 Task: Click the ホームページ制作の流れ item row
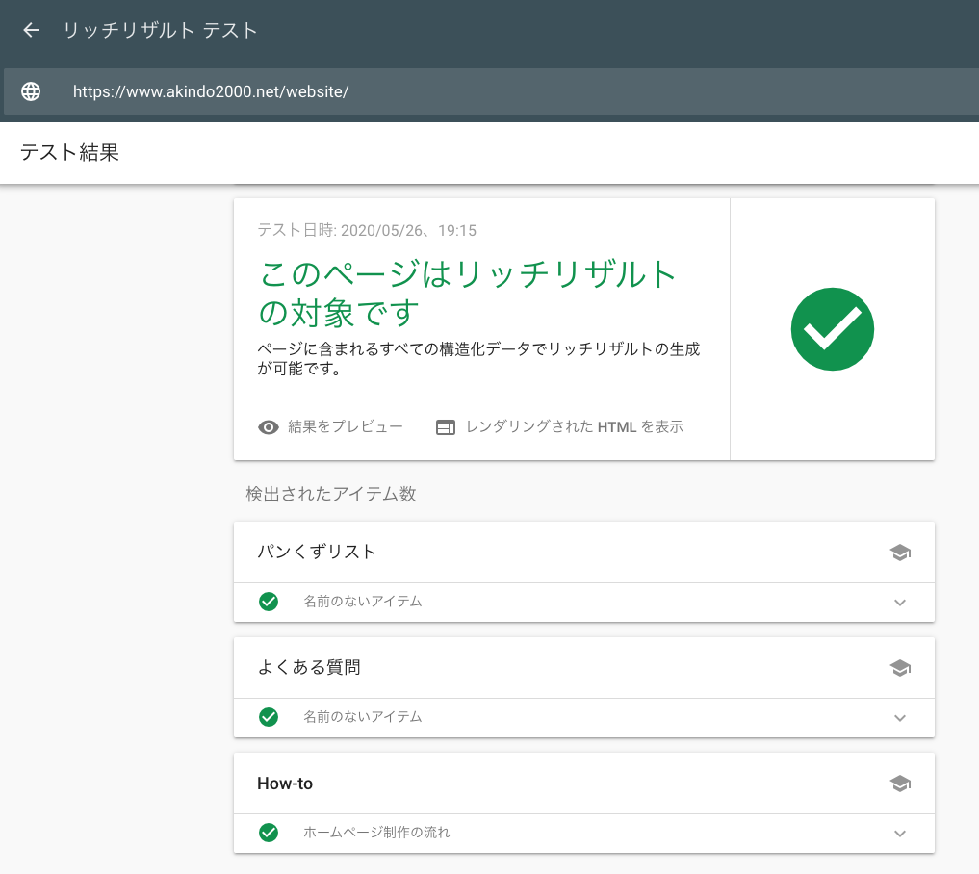[x=376, y=833]
